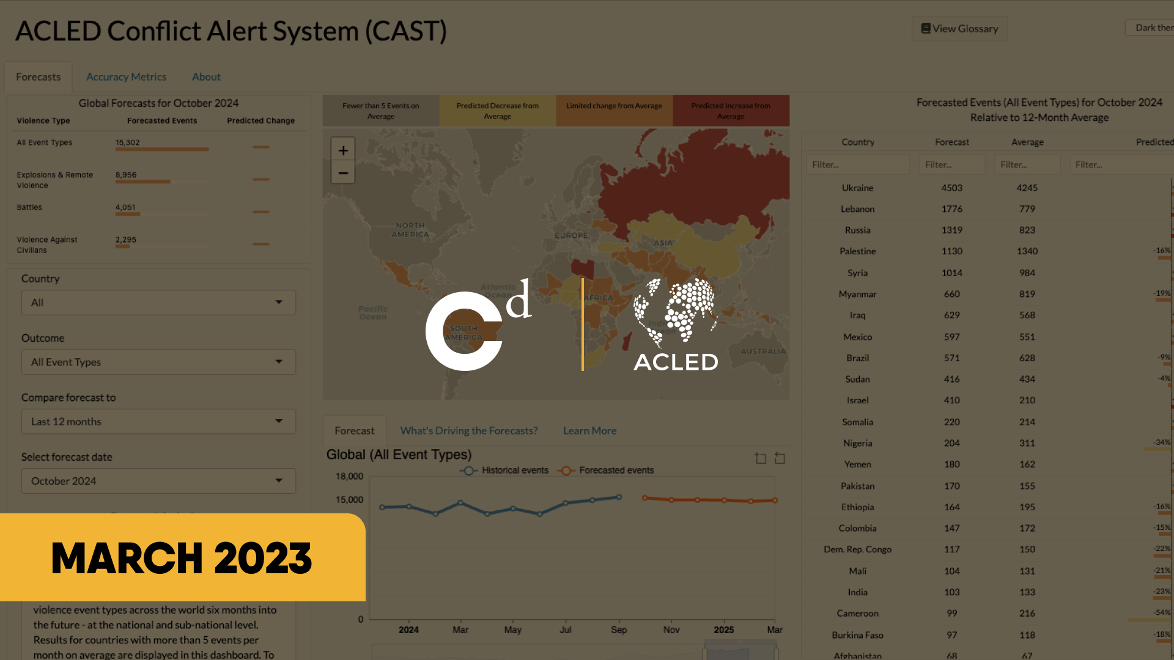Switch to Dark theme
The height and width of the screenshot is (660, 1174).
click(x=1153, y=28)
